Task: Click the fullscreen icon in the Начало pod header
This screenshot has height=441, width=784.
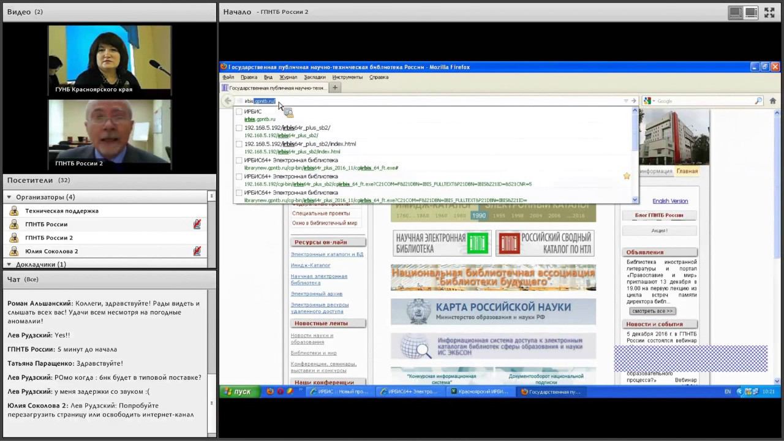Action: tap(769, 12)
